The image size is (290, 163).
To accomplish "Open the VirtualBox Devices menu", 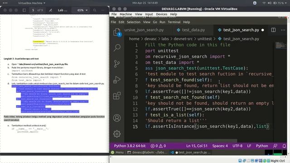I will pyautogui.click(x=161, y=14).
